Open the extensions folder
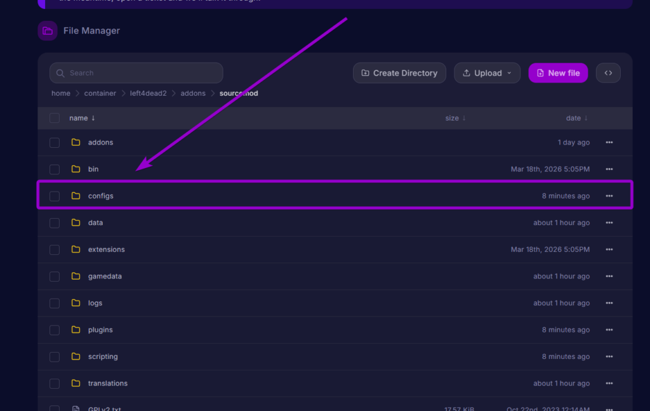This screenshot has width=650, height=411. pos(106,249)
